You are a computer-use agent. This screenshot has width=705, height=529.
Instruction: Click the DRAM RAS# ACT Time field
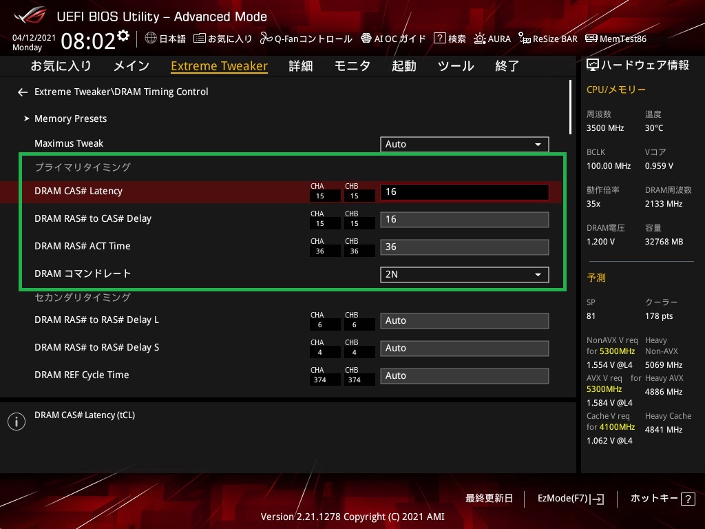465,247
